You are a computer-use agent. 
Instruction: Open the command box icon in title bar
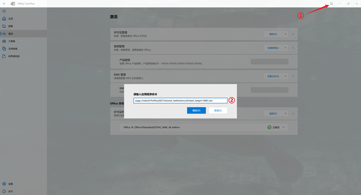click(332, 4)
